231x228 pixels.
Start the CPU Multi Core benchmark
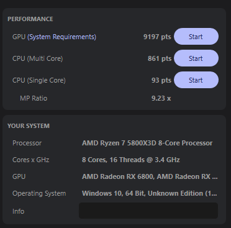pyautogui.click(x=196, y=58)
